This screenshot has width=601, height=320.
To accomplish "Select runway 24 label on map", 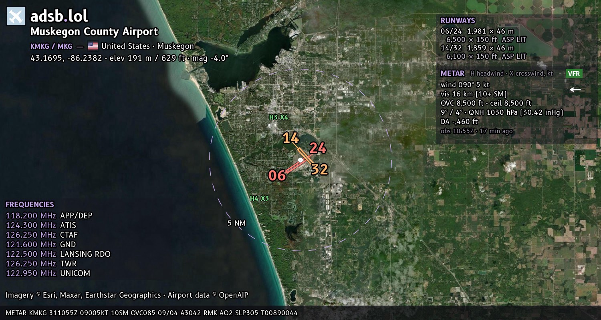I will (x=318, y=148).
